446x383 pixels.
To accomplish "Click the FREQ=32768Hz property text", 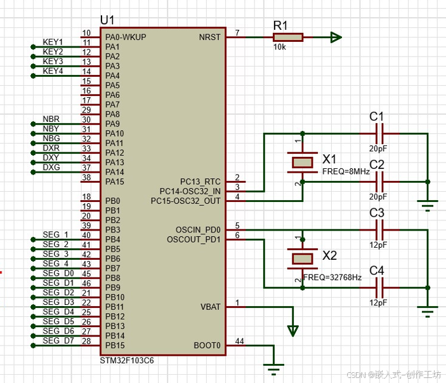I will pyautogui.click(x=332, y=278).
